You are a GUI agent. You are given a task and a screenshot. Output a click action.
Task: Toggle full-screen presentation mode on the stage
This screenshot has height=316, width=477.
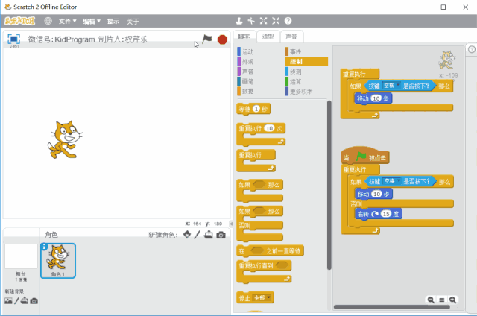tap(13, 39)
